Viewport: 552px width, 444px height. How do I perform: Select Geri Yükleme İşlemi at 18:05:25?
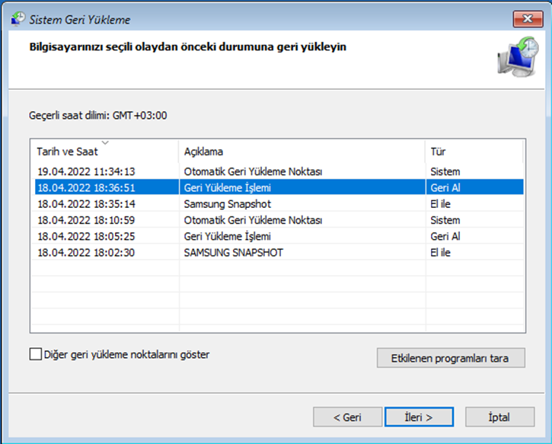click(x=279, y=236)
